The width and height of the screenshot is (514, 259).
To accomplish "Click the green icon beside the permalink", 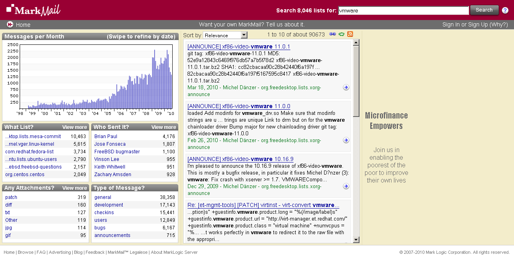I will [x=341, y=34].
